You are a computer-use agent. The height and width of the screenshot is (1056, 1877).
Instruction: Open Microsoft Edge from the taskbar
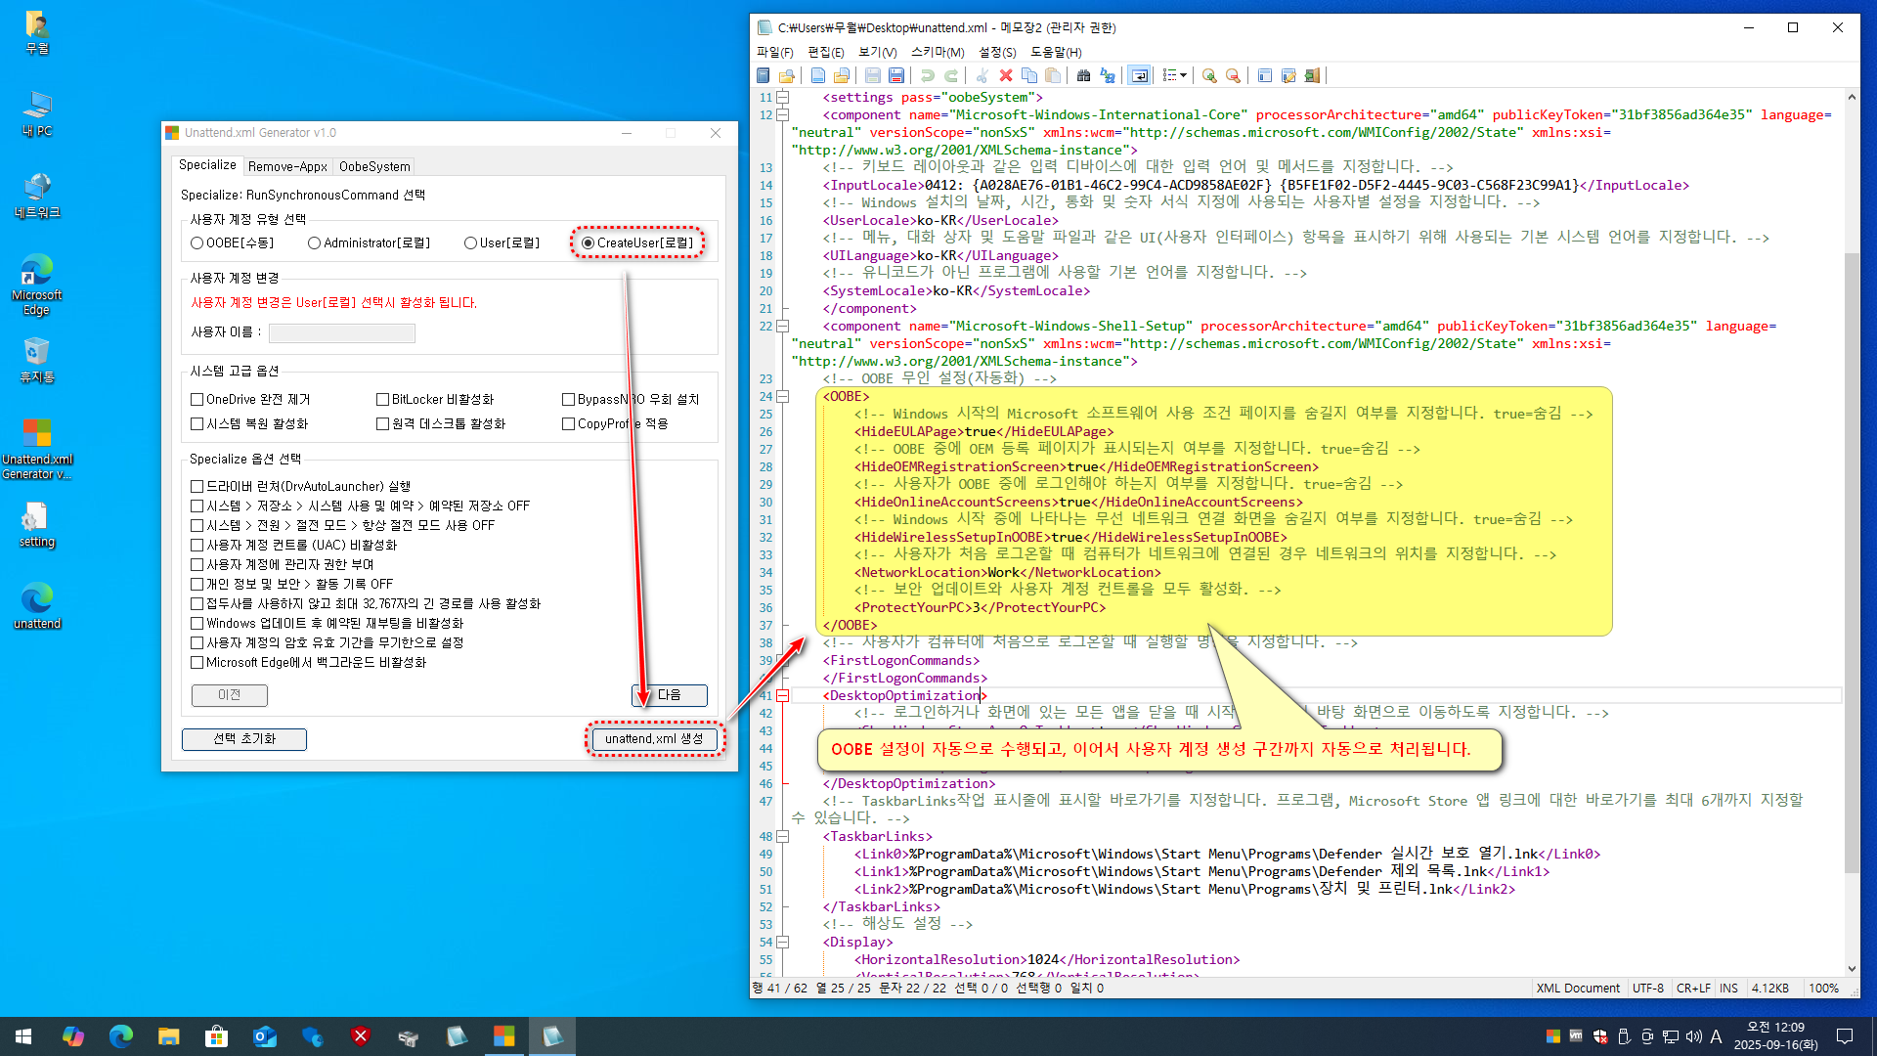[121, 1036]
